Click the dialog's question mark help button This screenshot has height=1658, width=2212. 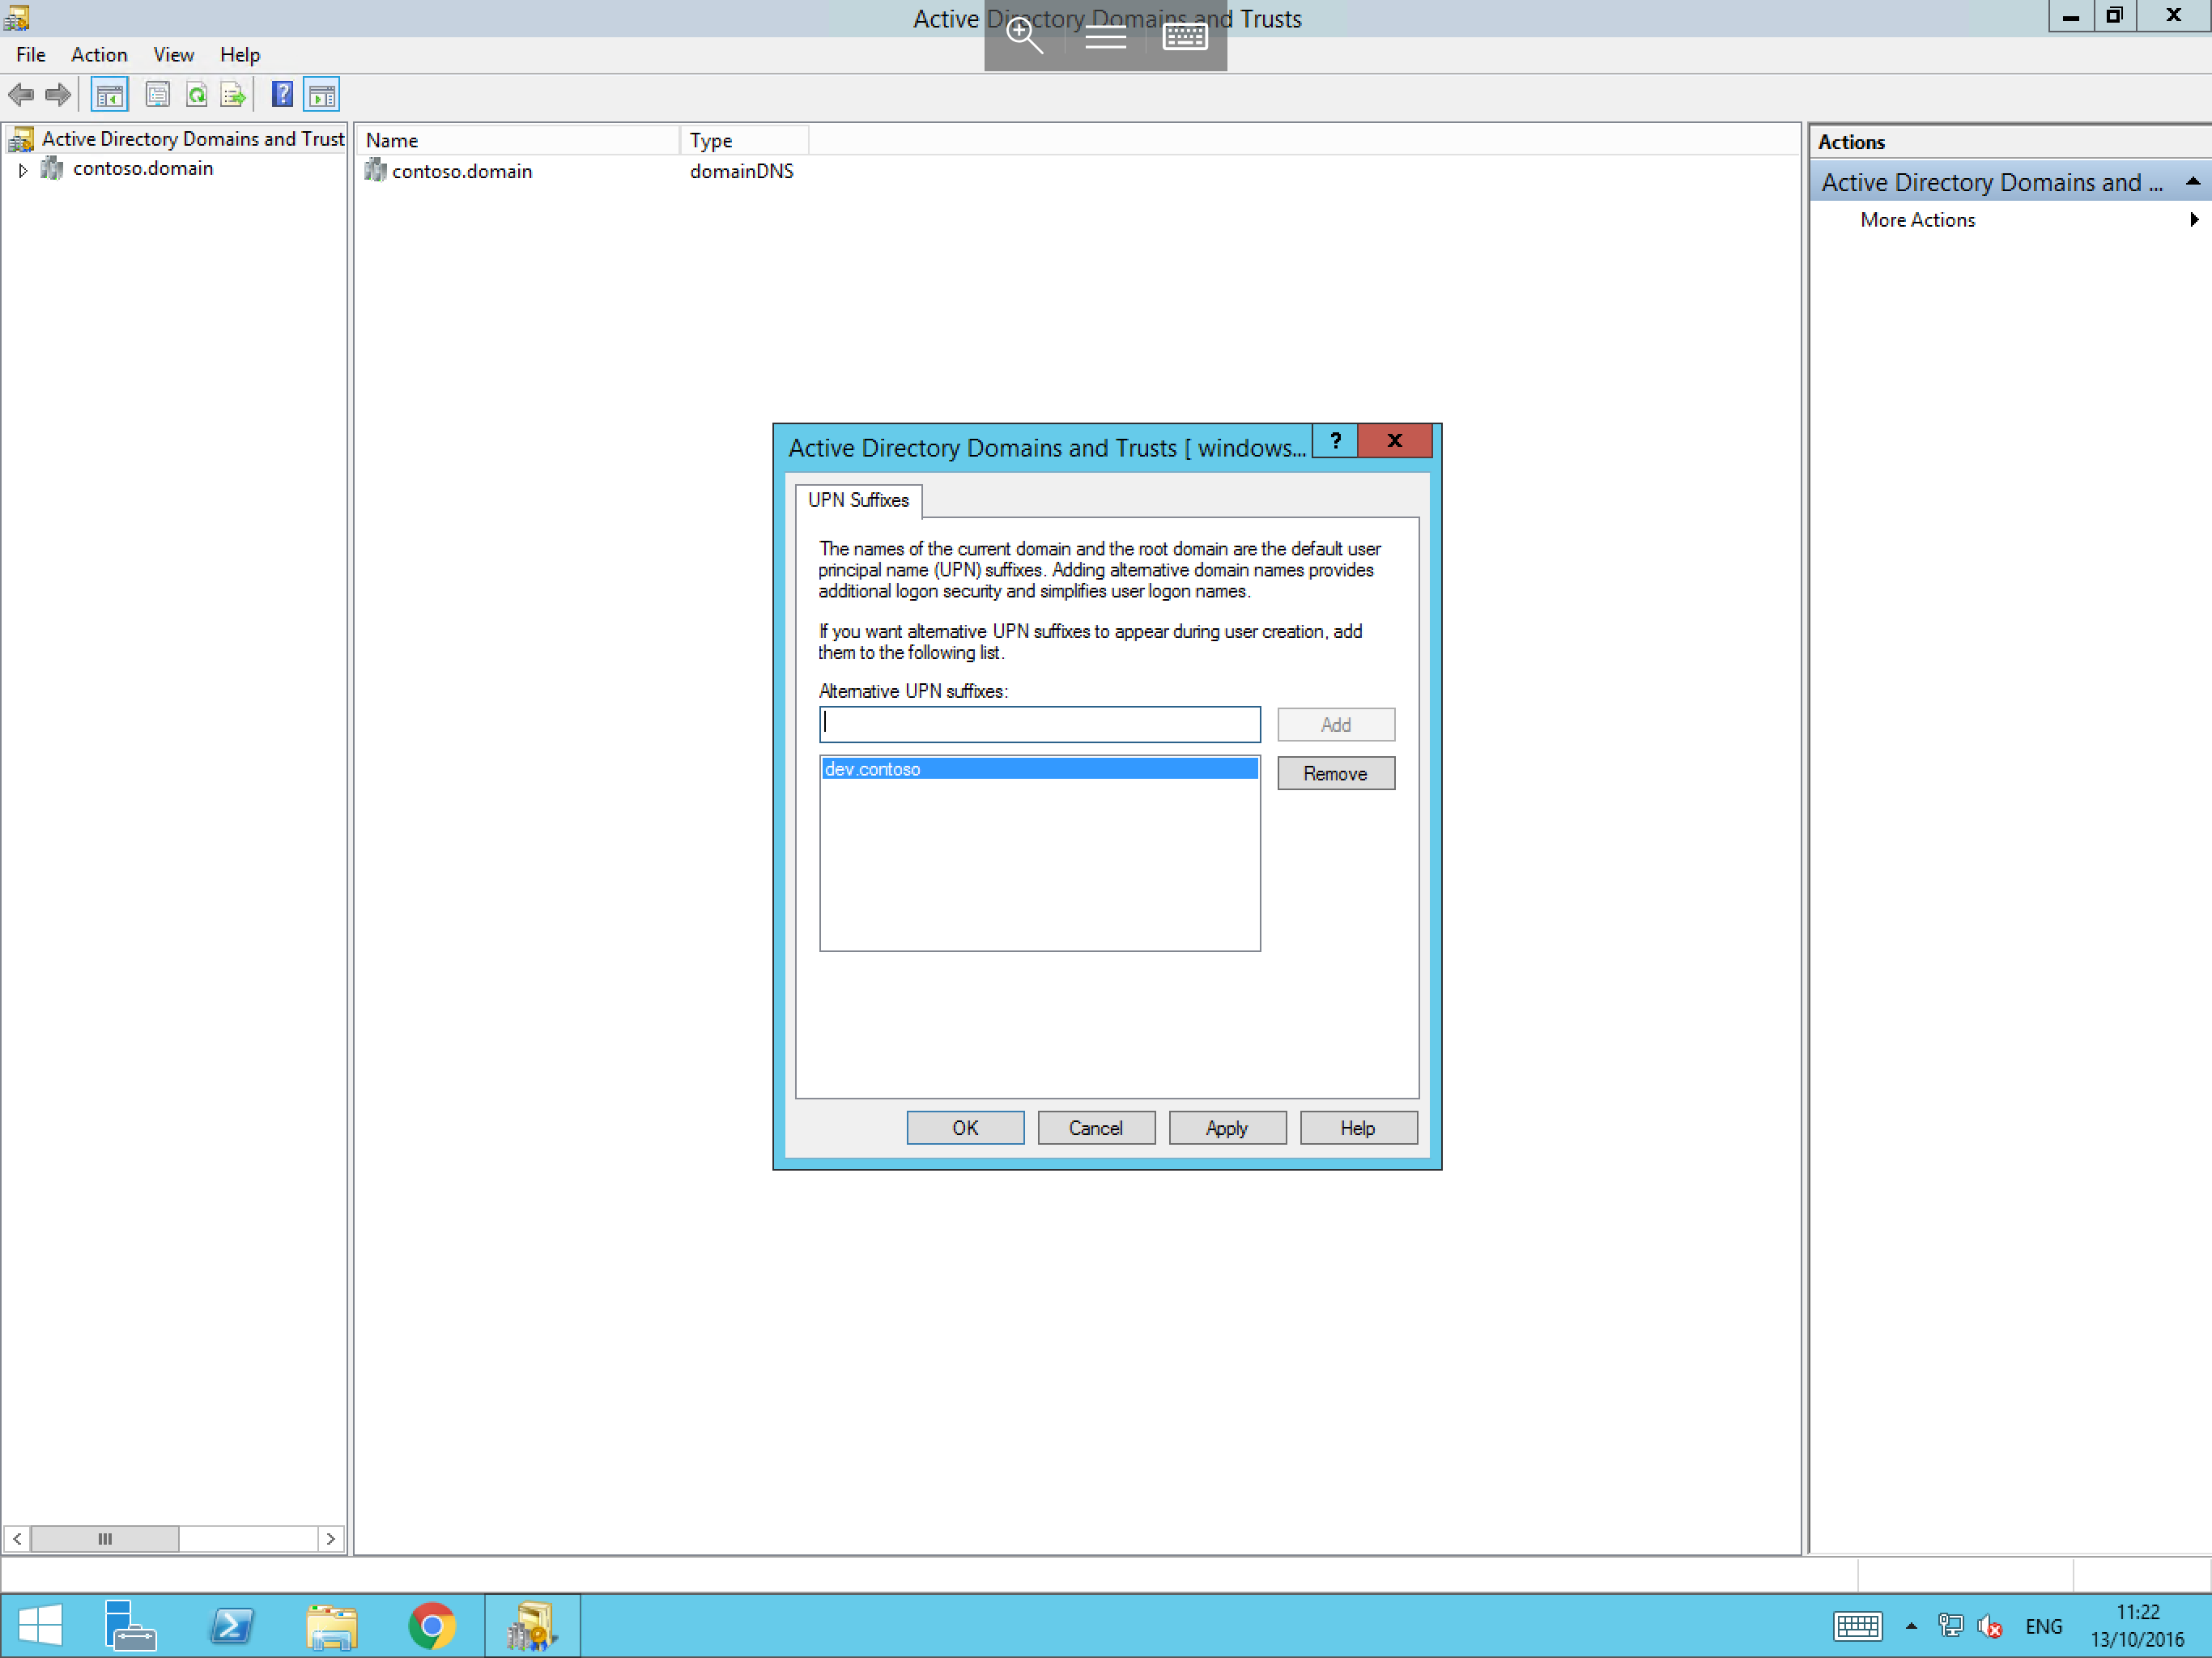click(x=1335, y=441)
